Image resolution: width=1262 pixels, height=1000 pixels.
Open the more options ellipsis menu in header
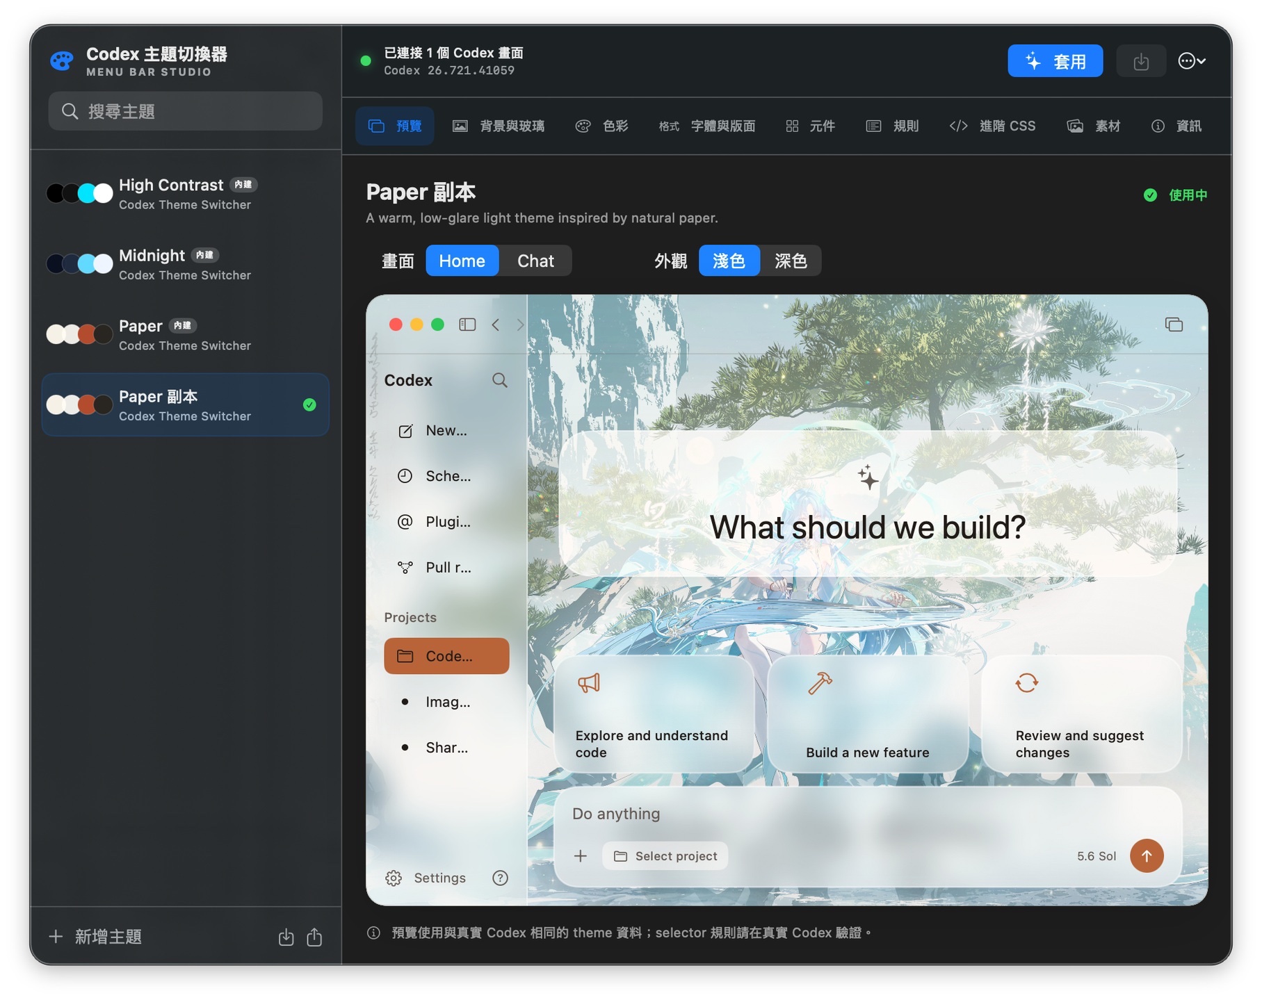(1192, 61)
